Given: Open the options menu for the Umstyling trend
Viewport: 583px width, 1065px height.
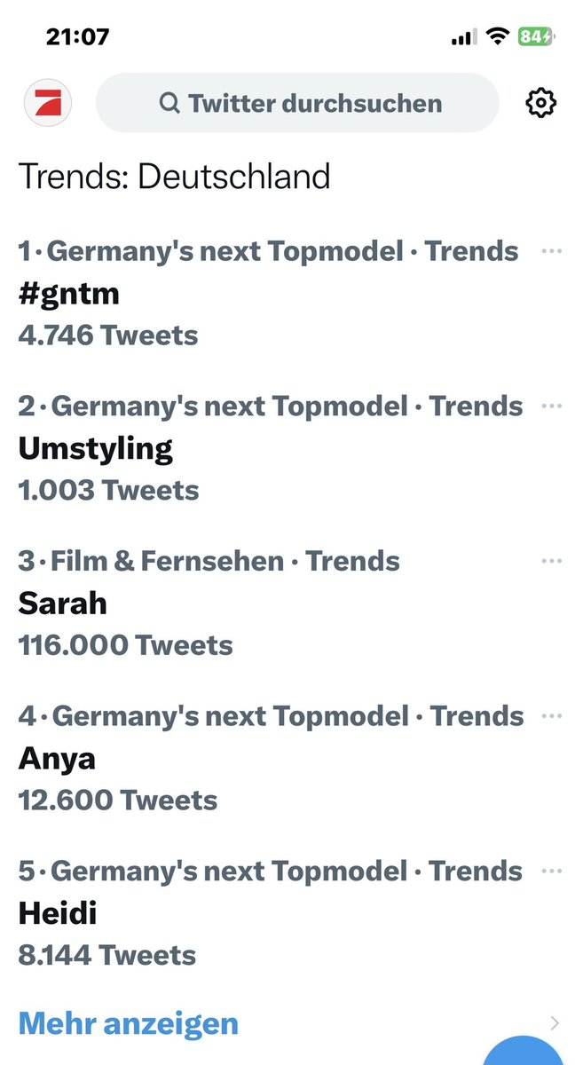Looking at the screenshot, I should [x=552, y=405].
